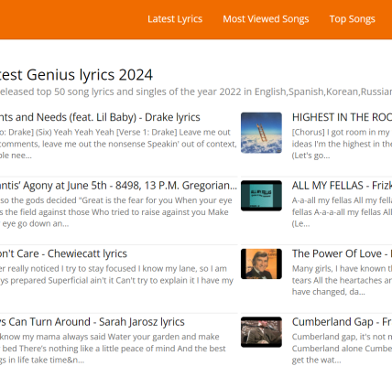The width and height of the screenshot is (392, 366).
Task: Open The Power Of Love song link
Action: [342, 253]
